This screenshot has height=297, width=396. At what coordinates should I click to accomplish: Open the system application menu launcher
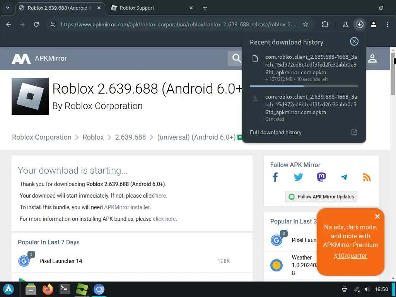(9, 289)
